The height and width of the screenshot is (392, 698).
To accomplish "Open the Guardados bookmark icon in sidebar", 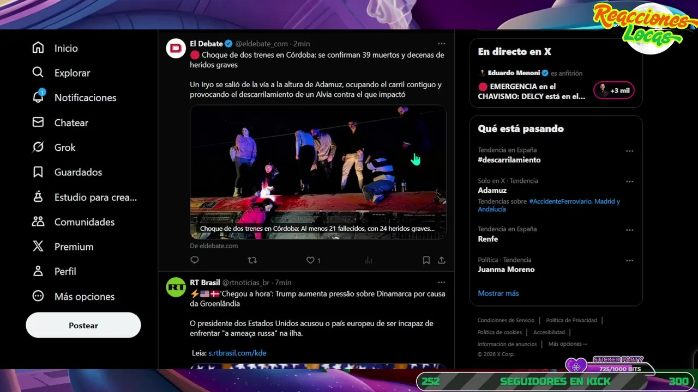I will pos(38,172).
